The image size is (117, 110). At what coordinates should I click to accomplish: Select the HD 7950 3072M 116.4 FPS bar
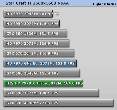[x=32, y=24]
